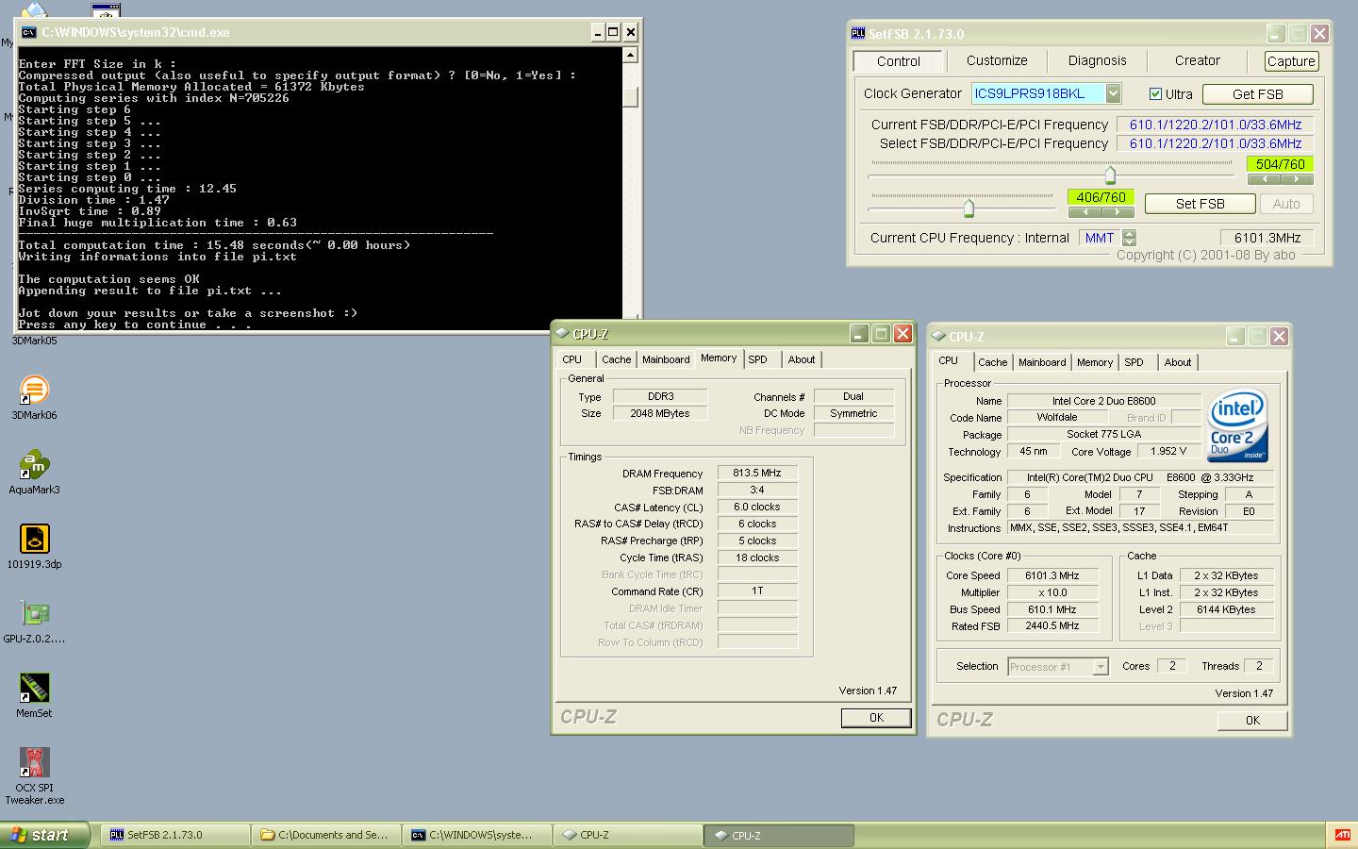Click the DRAM Frequency value 813.5 MHz

(x=757, y=473)
